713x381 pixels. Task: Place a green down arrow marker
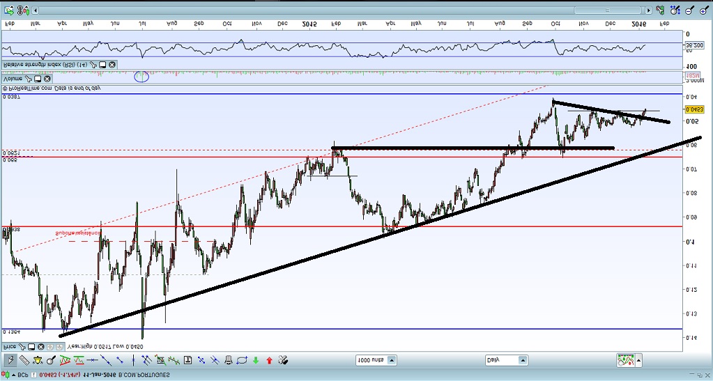[x=256, y=361]
